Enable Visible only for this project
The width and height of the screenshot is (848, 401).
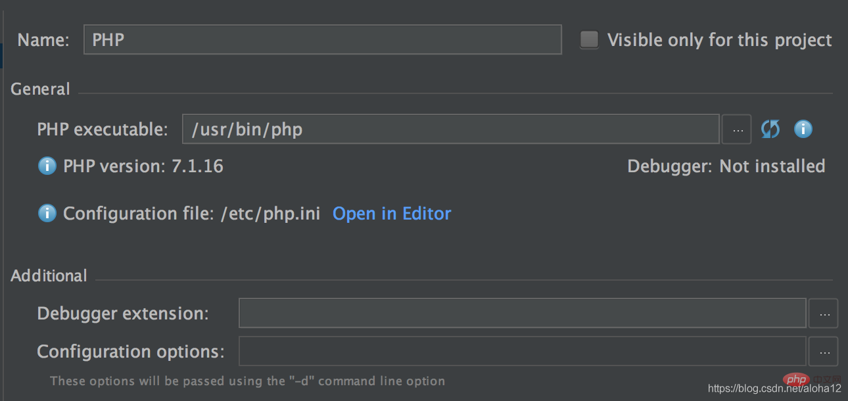click(x=589, y=40)
